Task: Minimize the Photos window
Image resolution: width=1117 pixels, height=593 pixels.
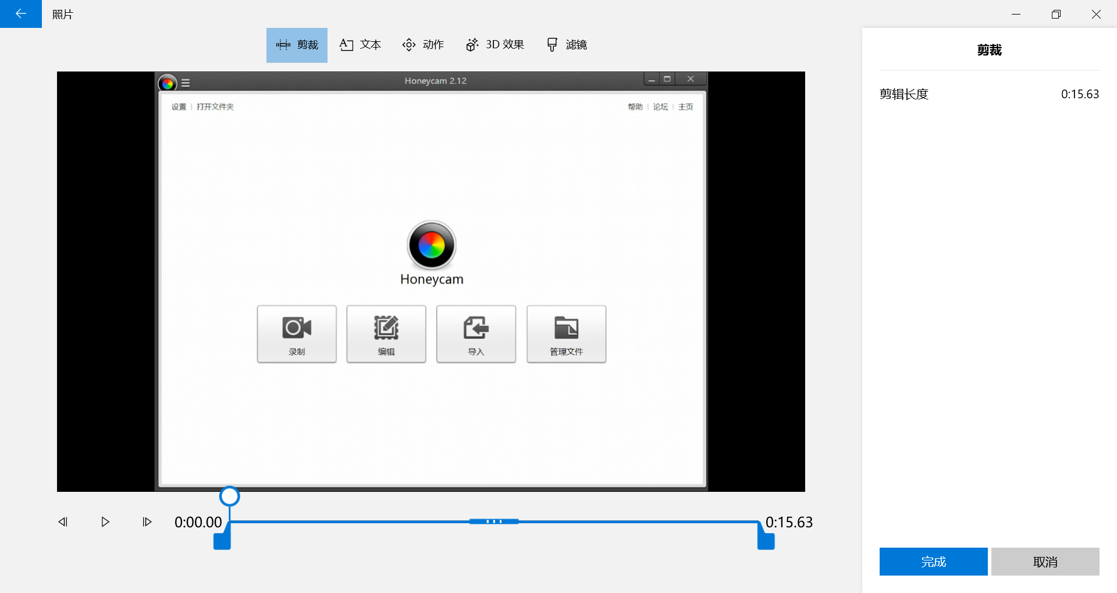Action: [x=1016, y=14]
